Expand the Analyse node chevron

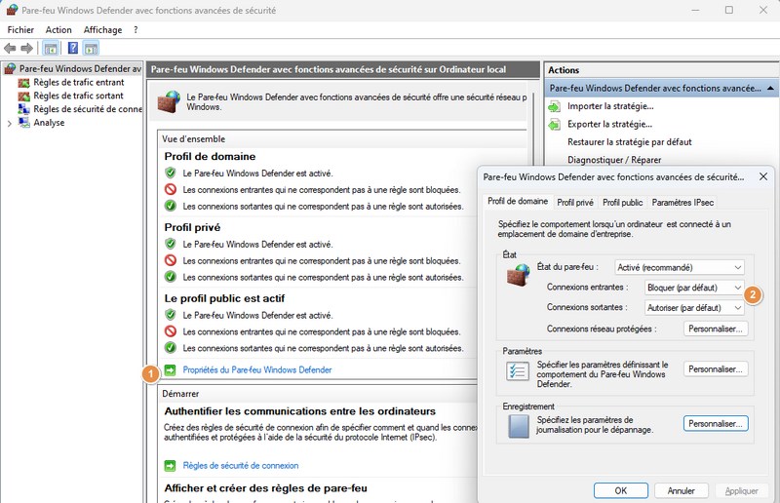10,124
